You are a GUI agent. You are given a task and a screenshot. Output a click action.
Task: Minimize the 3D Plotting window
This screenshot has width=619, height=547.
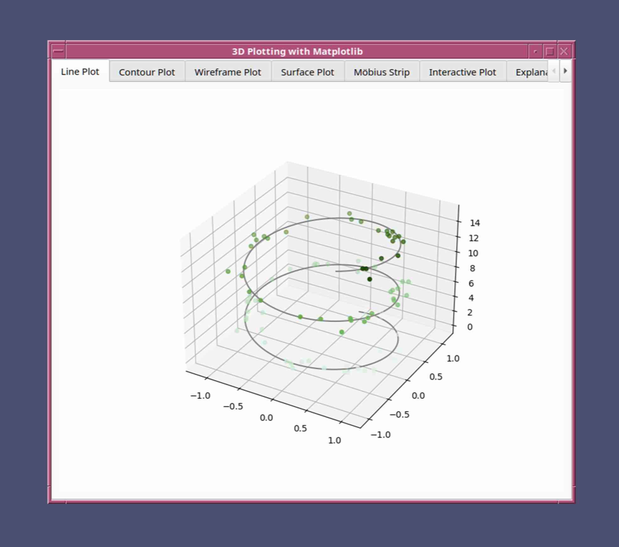[535, 51]
